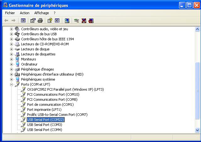Open the ? help menu
The image size is (201, 142).
coord(55,13)
